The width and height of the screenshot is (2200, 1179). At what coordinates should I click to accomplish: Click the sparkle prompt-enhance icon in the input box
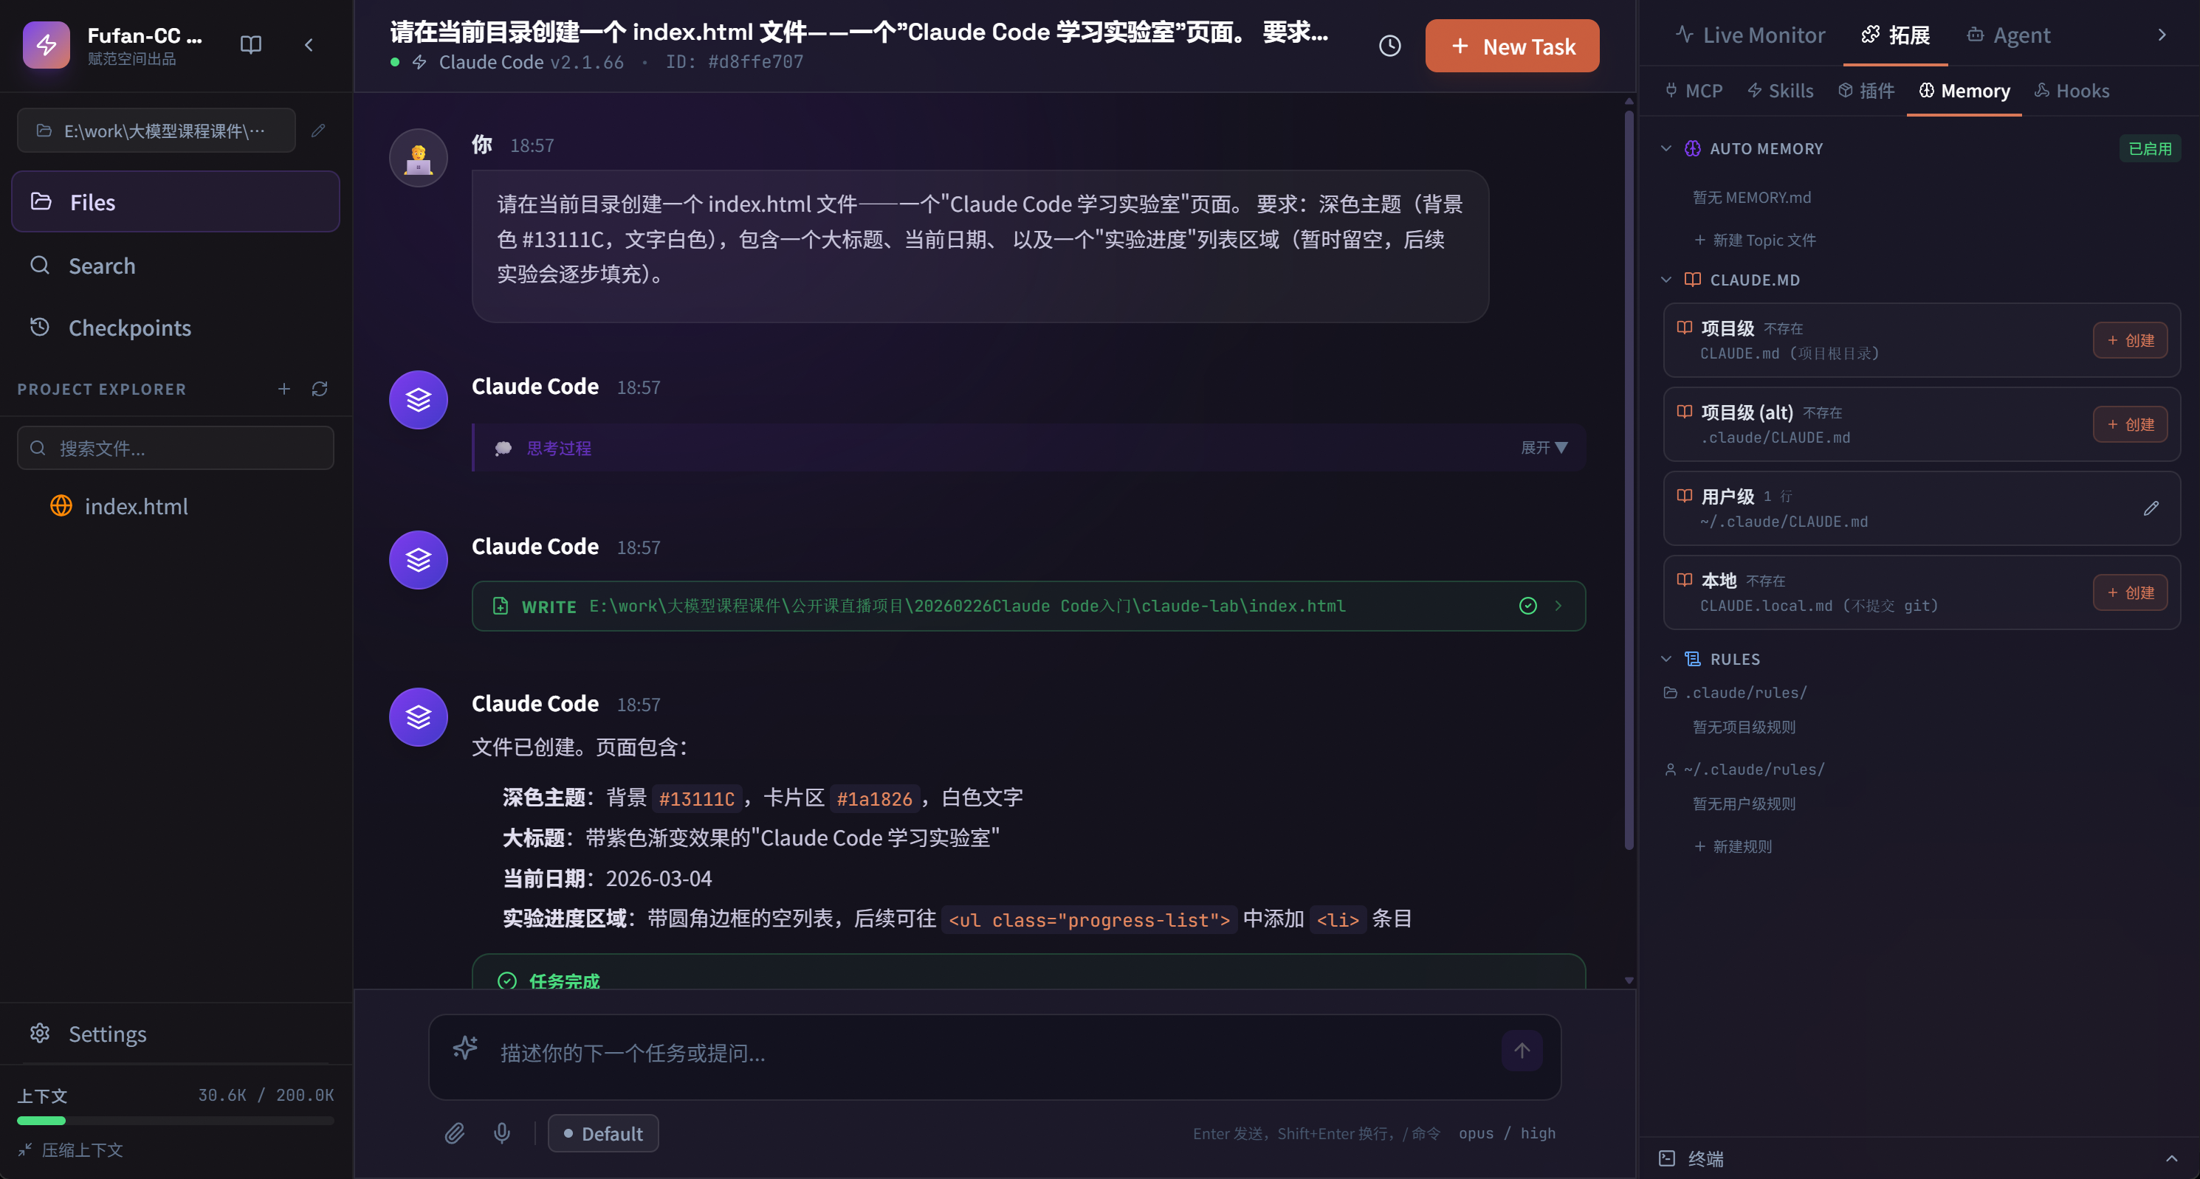coord(465,1048)
